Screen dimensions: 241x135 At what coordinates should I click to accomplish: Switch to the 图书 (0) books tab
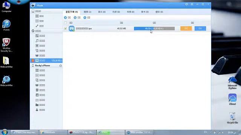[145, 12]
